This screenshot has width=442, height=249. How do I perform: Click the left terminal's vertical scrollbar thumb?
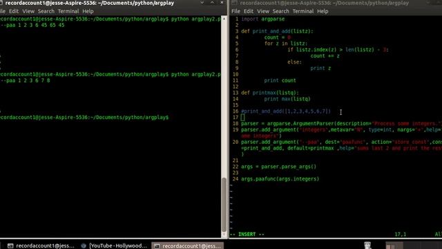coord(224,205)
